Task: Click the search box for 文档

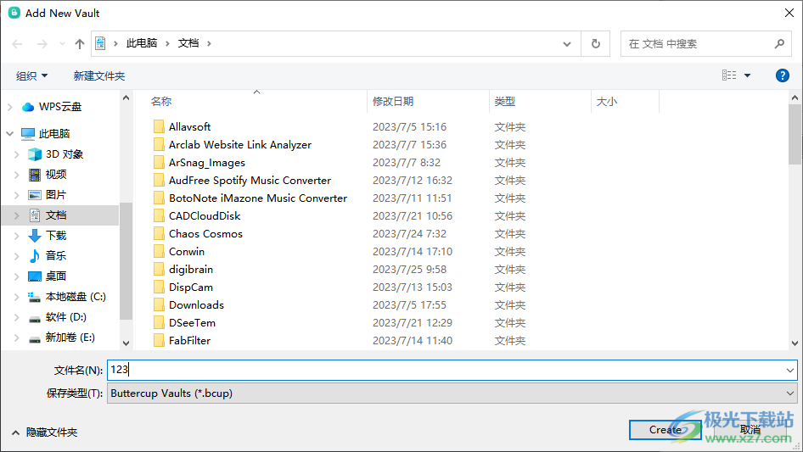Action: [705, 44]
